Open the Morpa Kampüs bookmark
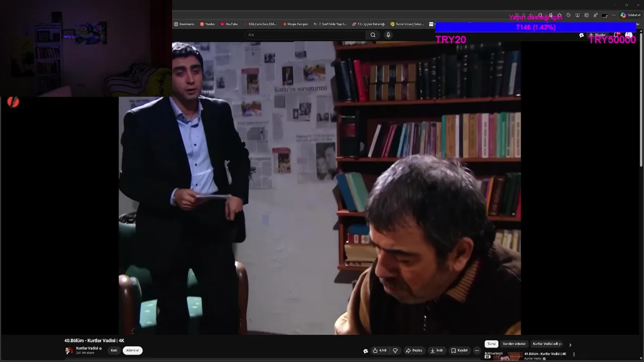The width and height of the screenshot is (644, 362). (295, 24)
